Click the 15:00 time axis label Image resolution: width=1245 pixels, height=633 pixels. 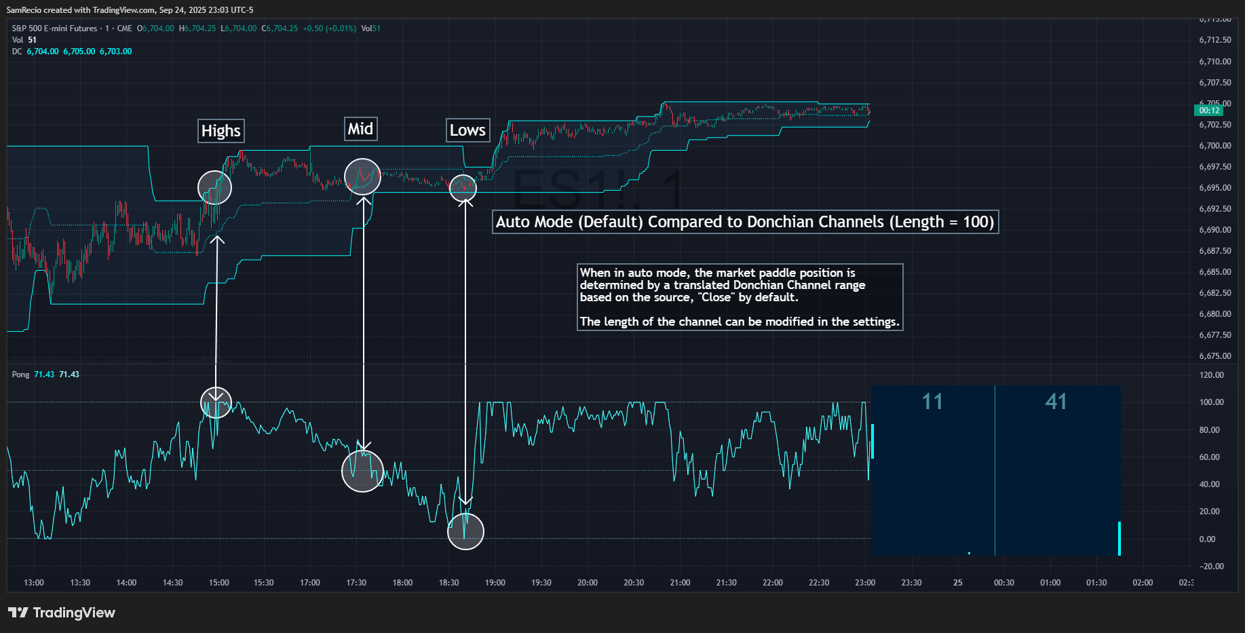[219, 583]
